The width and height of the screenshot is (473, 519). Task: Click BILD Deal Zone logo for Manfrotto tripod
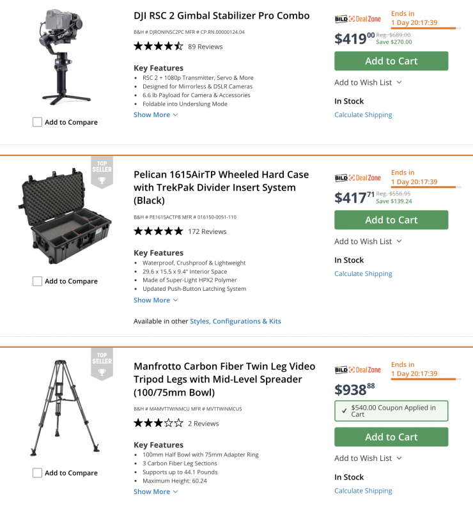click(357, 370)
